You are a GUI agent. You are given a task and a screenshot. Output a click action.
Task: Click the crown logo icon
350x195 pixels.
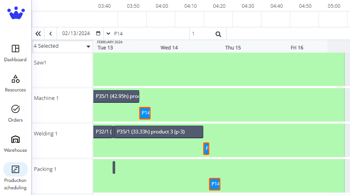click(x=15, y=13)
